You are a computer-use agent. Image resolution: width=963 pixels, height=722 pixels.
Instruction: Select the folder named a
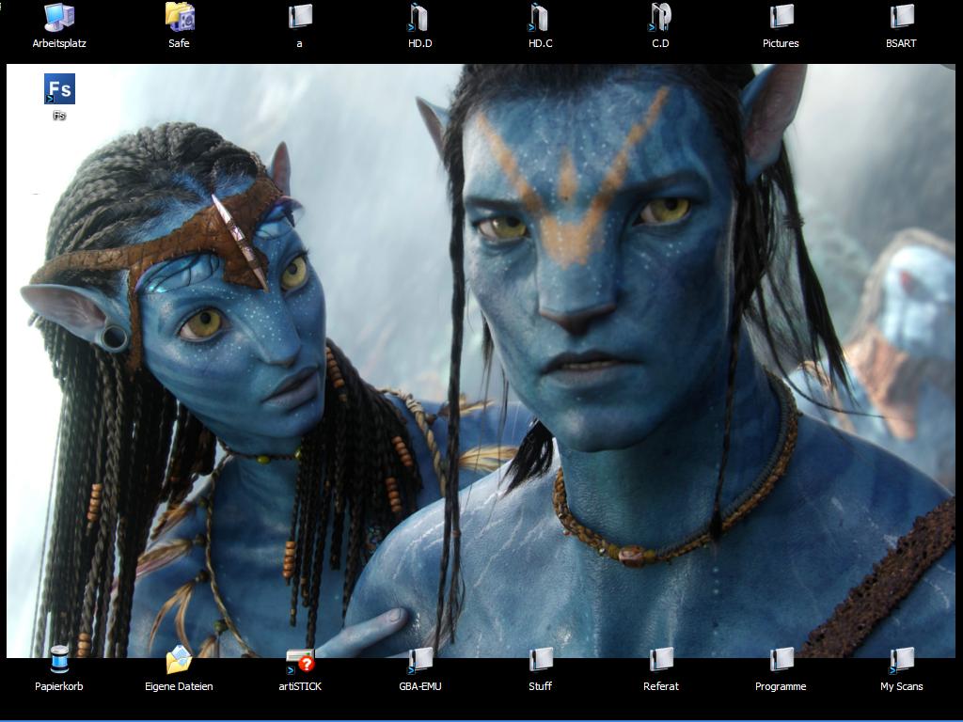299,18
